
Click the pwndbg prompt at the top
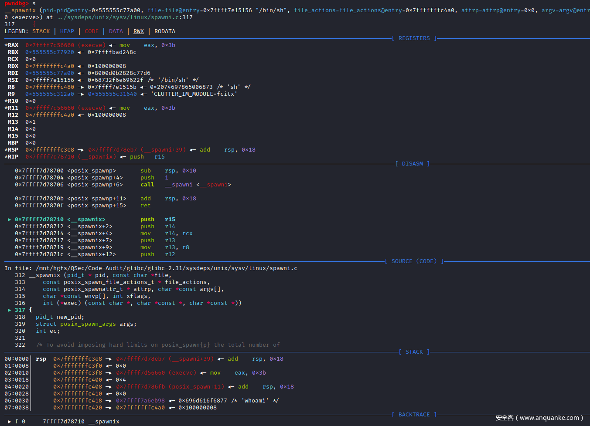[x=17, y=3]
